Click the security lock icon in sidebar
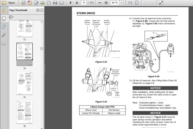 tap(4, 10)
